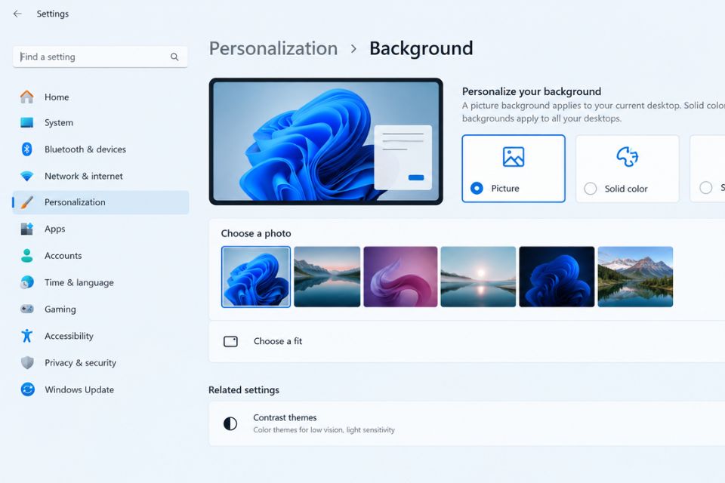Select the Solid color radio button

coord(591,189)
